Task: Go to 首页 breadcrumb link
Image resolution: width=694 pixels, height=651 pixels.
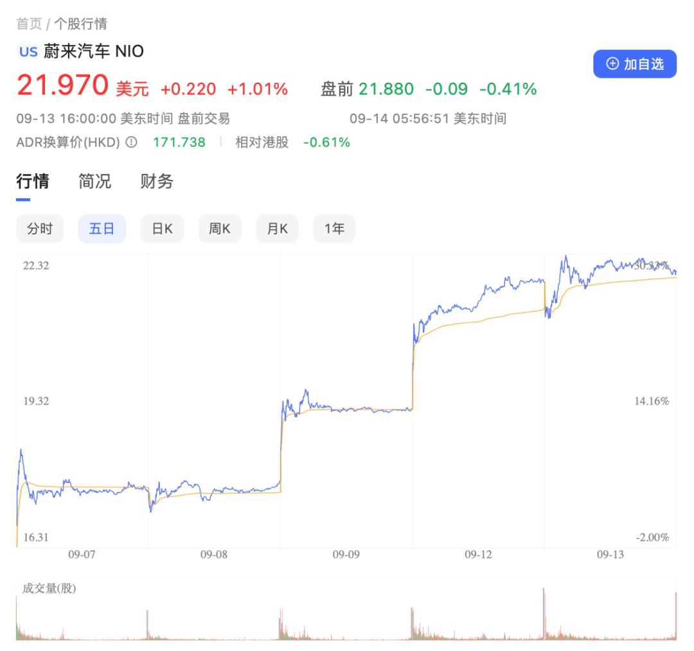Action: [x=29, y=24]
